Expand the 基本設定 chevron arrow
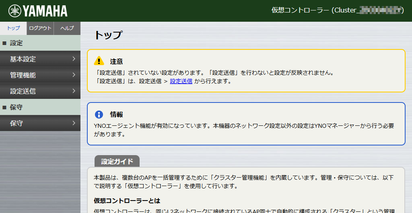 coord(74,59)
